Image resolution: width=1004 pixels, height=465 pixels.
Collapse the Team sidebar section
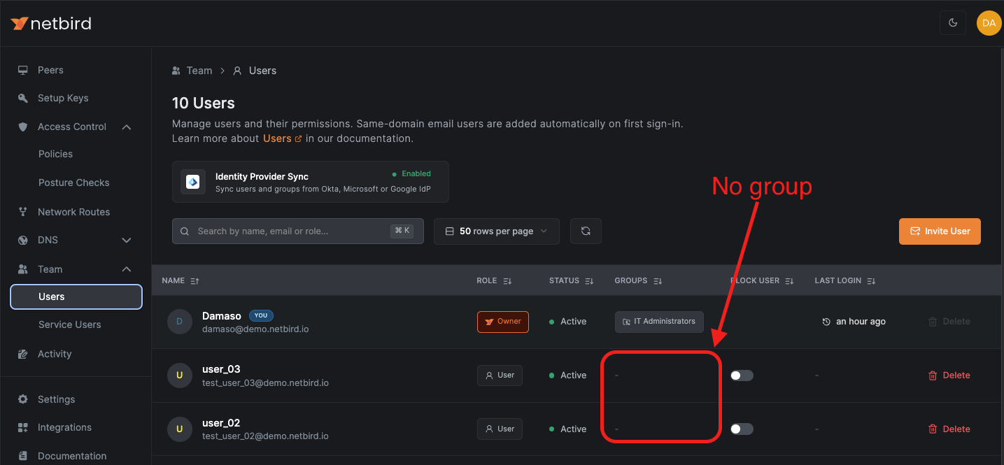coord(127,269)
